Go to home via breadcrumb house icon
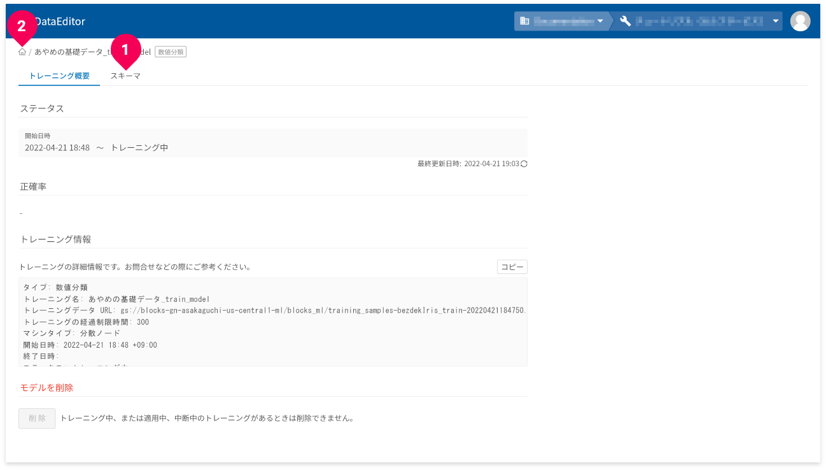The image size is (826, 470). pos(22,52)
